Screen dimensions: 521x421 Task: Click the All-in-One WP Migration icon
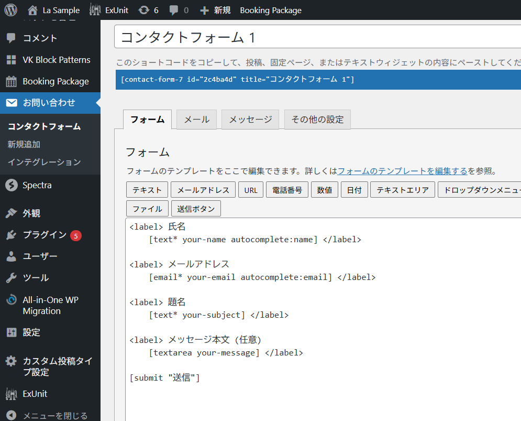pos(12,300)
